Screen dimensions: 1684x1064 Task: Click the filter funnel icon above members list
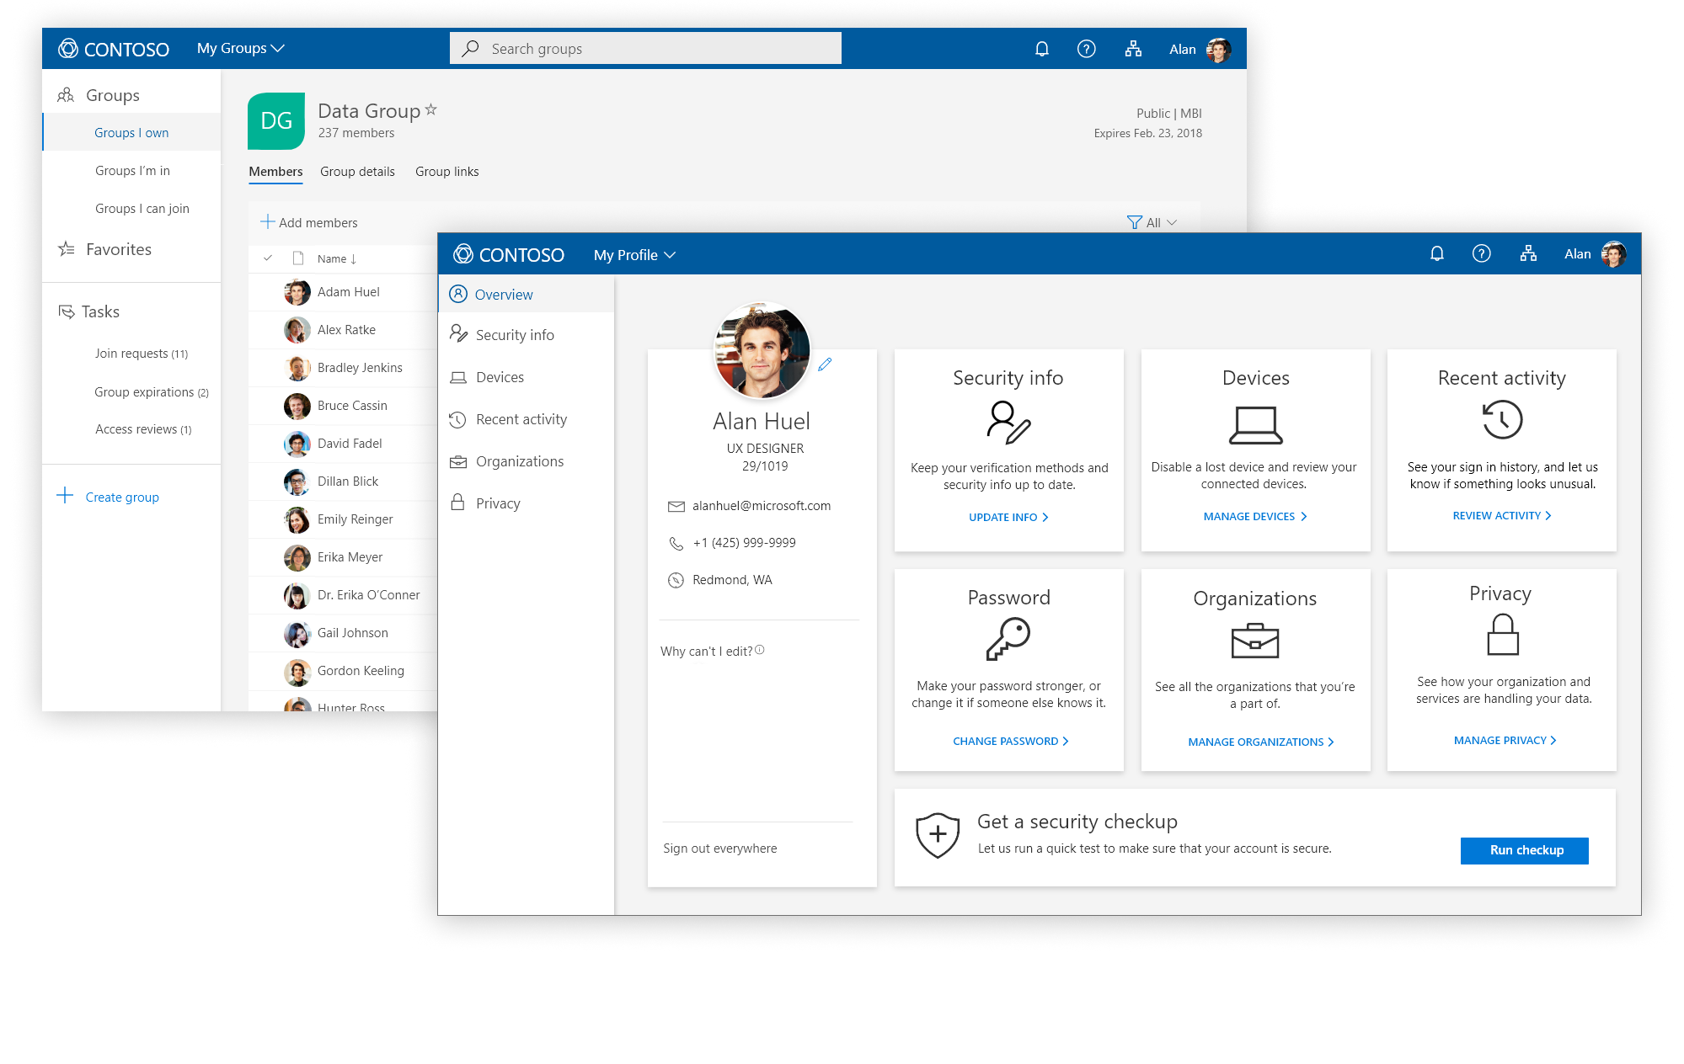[1134, 222]
